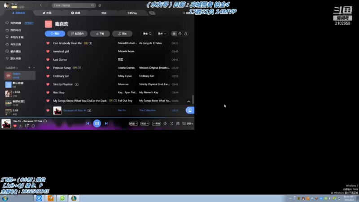359x202 pixels.
Task: Play the MV for Popular Song
Action: click(x=79, y=68)
